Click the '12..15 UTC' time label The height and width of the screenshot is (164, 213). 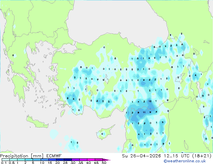(x=177, y=156)
